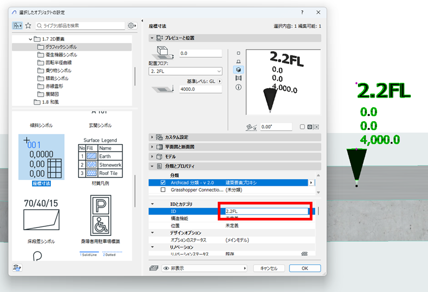Click the rotation angle field 0.00°
Viewport: 428px width, 292px height.
pyautogui.click(x=276, y=127)
